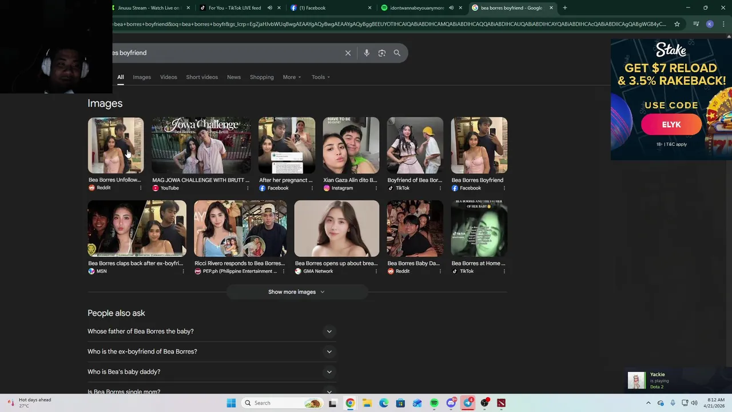732x412 pixels.
Task: Open Search by image camera icon
Action: [x=381, y=53]
